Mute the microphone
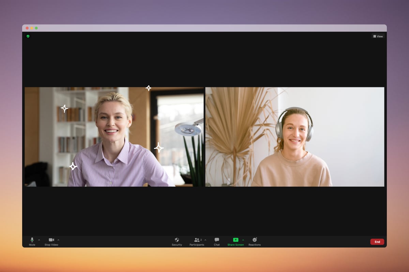The height and width of the screenshot is (272, 409). click(32, 242)
